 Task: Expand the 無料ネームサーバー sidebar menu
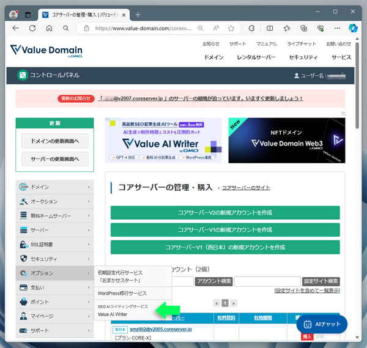[x=54, y=215]
